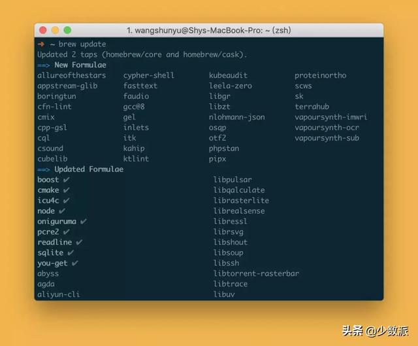This screenshot has height=346, width=418.
Task: Select the 'fasttext' formula
Action: (x=140, y=86)
